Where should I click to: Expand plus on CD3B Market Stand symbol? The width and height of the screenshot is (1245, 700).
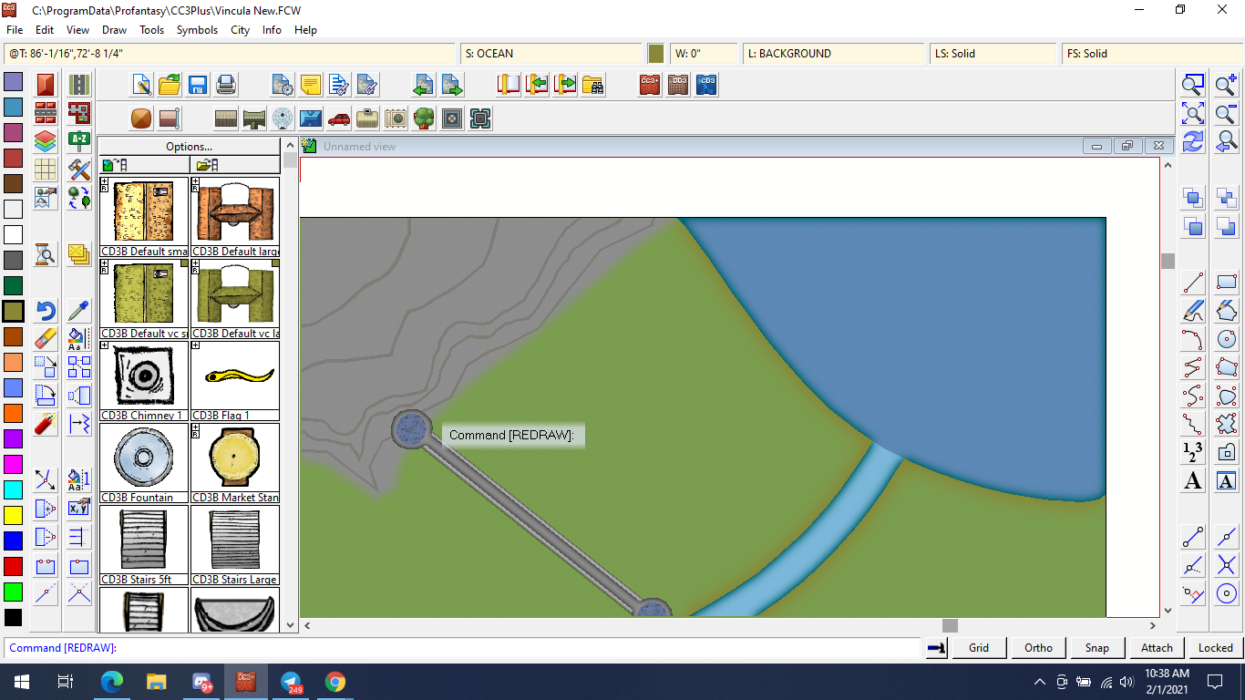(x=196, y=427)
